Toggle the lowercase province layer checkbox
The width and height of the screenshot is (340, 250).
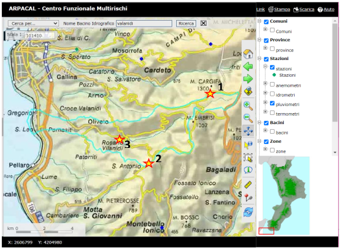tap(273, 48)
